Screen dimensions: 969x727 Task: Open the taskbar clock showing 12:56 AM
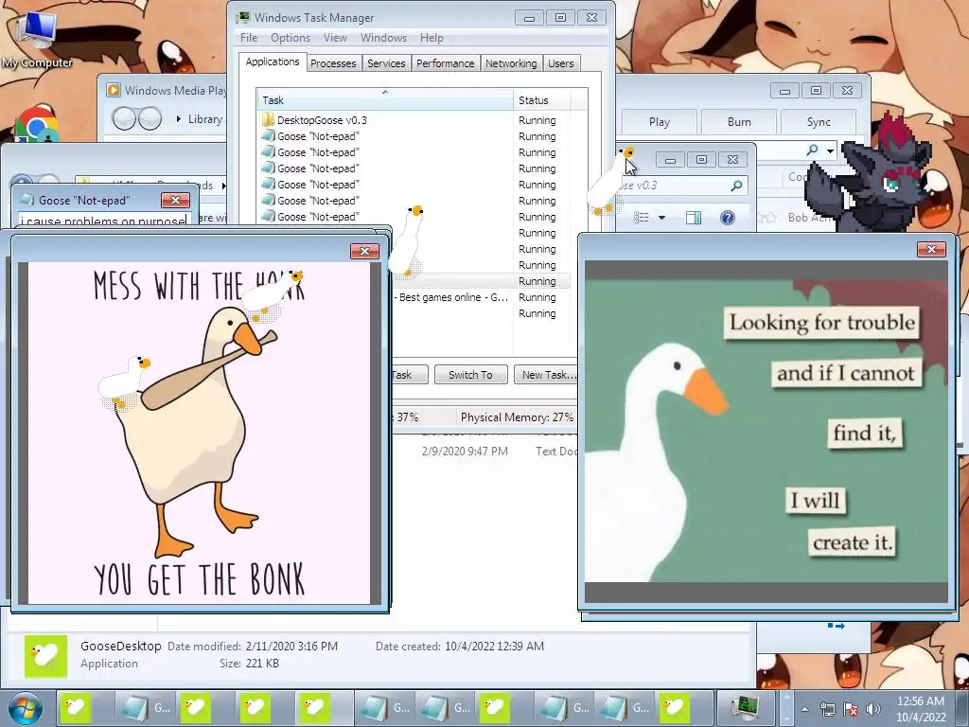920,709
